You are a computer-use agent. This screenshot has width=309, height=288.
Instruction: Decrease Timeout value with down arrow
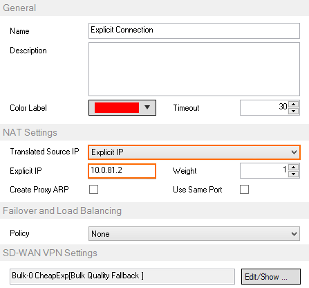(x=293, y=111)
